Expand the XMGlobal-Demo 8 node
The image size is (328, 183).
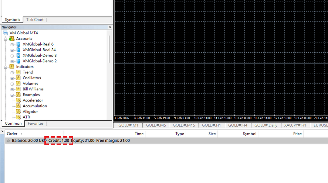pyautogui.click(x=12, y=56)
